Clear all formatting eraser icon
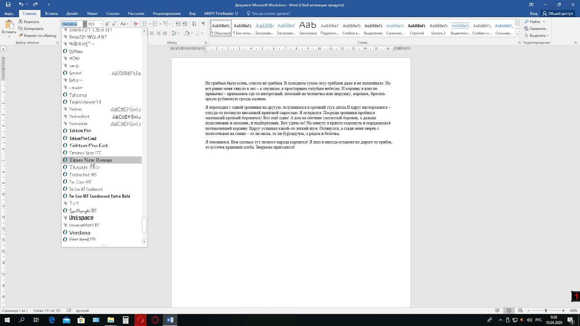Screen dimensions: 580x326 click(135, 24)
